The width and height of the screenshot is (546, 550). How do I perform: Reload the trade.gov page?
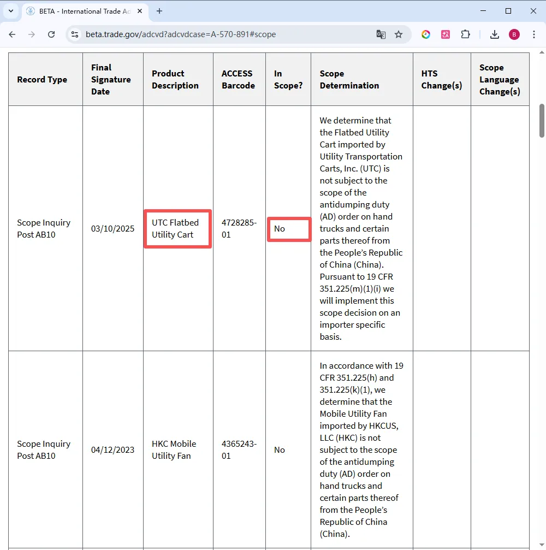tap(51, 34)
